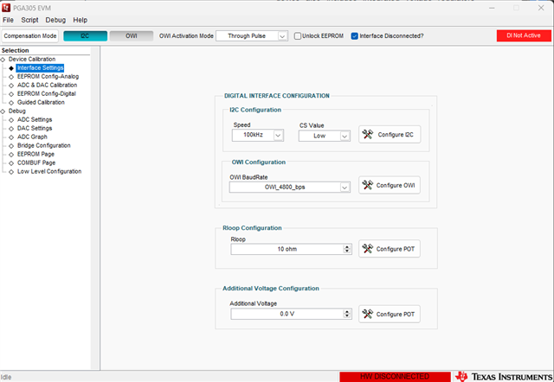Click Configure POT for Additional Voltage

[x=390, y=314]
